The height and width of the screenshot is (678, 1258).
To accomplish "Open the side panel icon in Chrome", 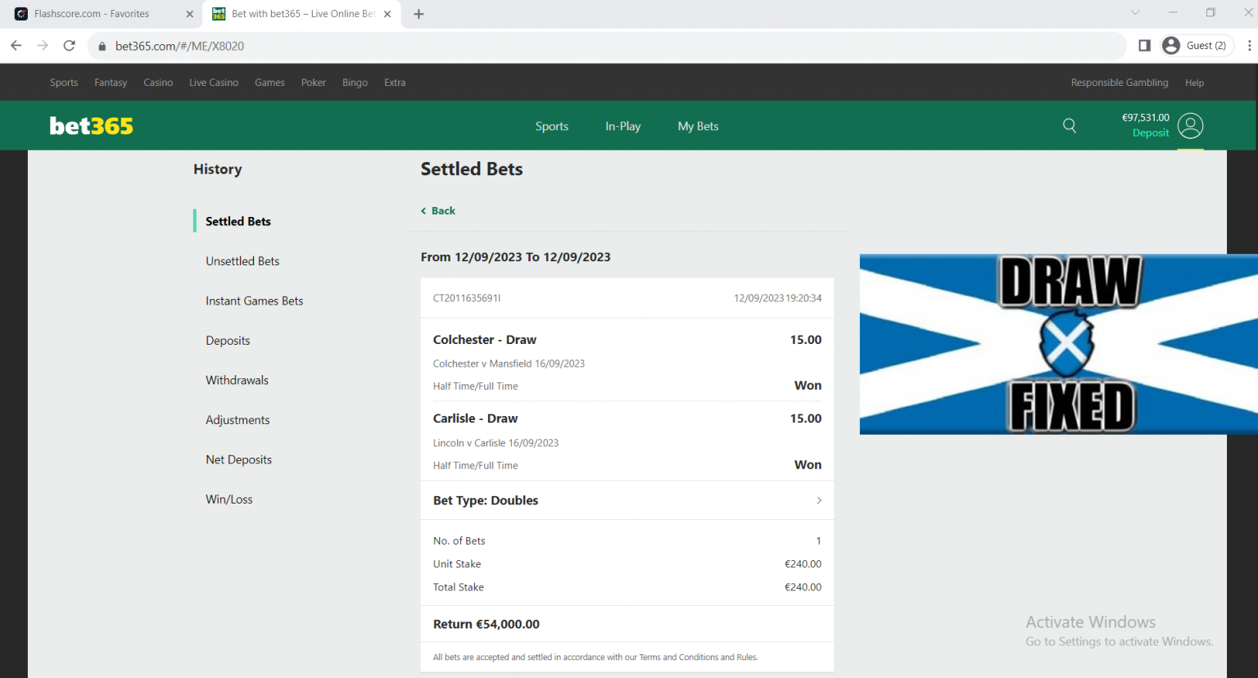I will click(x=1144, y=46).
